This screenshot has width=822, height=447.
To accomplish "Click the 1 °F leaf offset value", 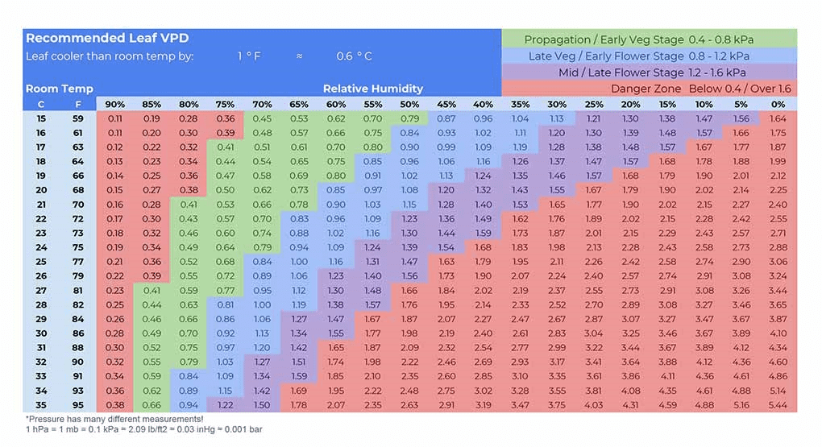I will (249, 56).
